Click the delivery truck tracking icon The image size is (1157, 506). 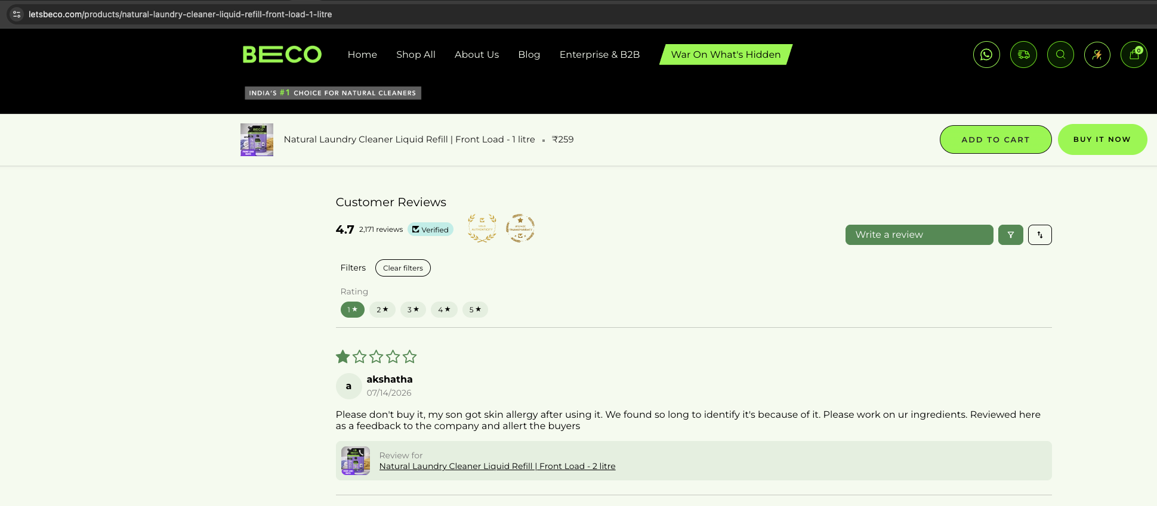(x=1023, y=55)
